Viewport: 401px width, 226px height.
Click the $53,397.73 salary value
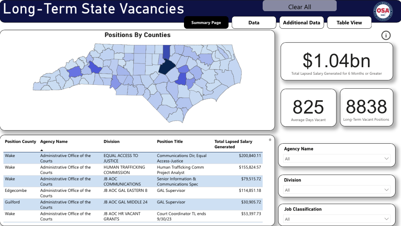(x=251, y=214)
